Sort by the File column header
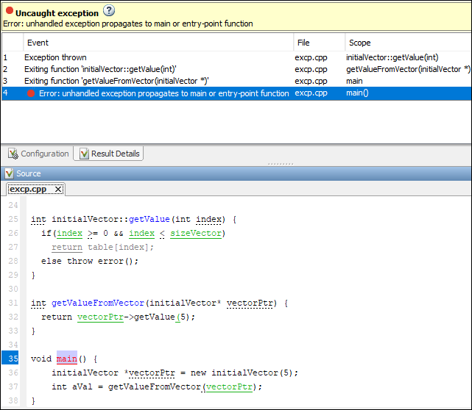The height and width of the screenshot is (410, 472). [x=303, y=43]
